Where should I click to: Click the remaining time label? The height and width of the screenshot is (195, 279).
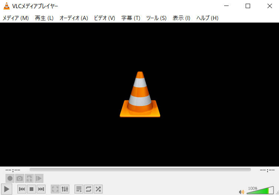coord(267,170)
